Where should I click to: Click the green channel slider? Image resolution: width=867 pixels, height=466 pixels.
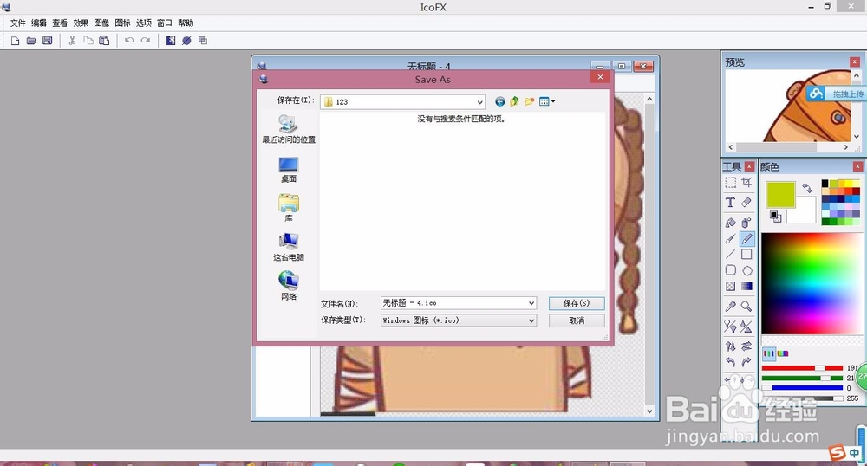click(x=802, y=378)
